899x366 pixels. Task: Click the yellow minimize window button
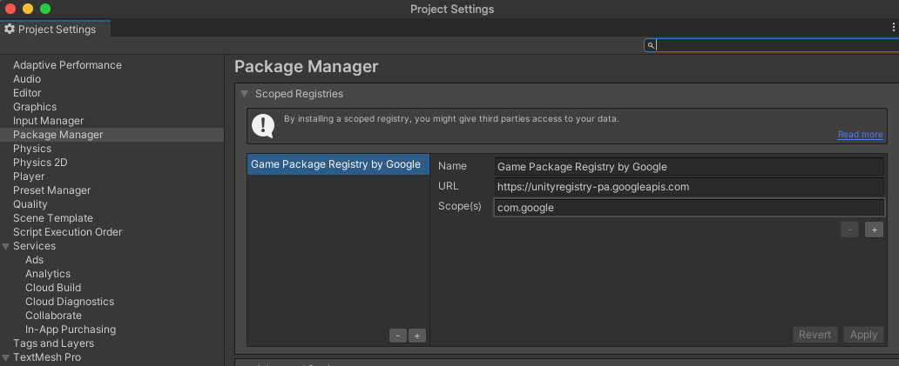point(28,9)
